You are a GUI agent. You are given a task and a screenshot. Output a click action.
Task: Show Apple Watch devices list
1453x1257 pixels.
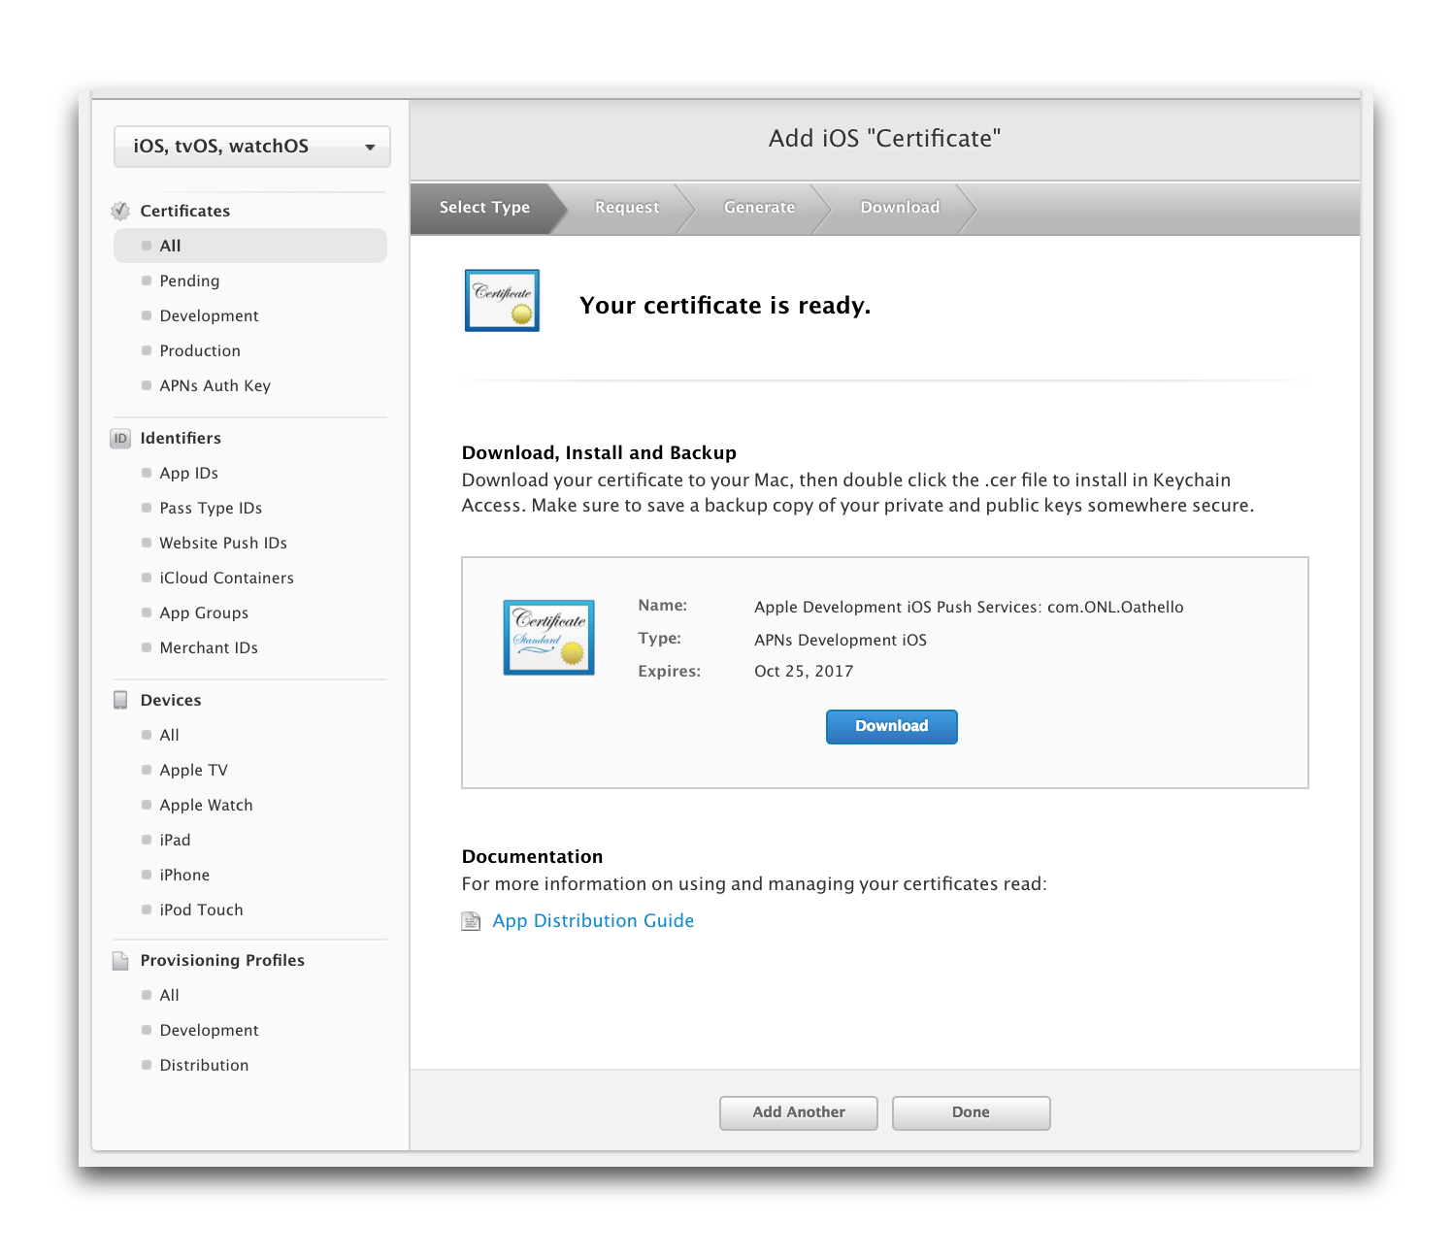pos(206,805)
